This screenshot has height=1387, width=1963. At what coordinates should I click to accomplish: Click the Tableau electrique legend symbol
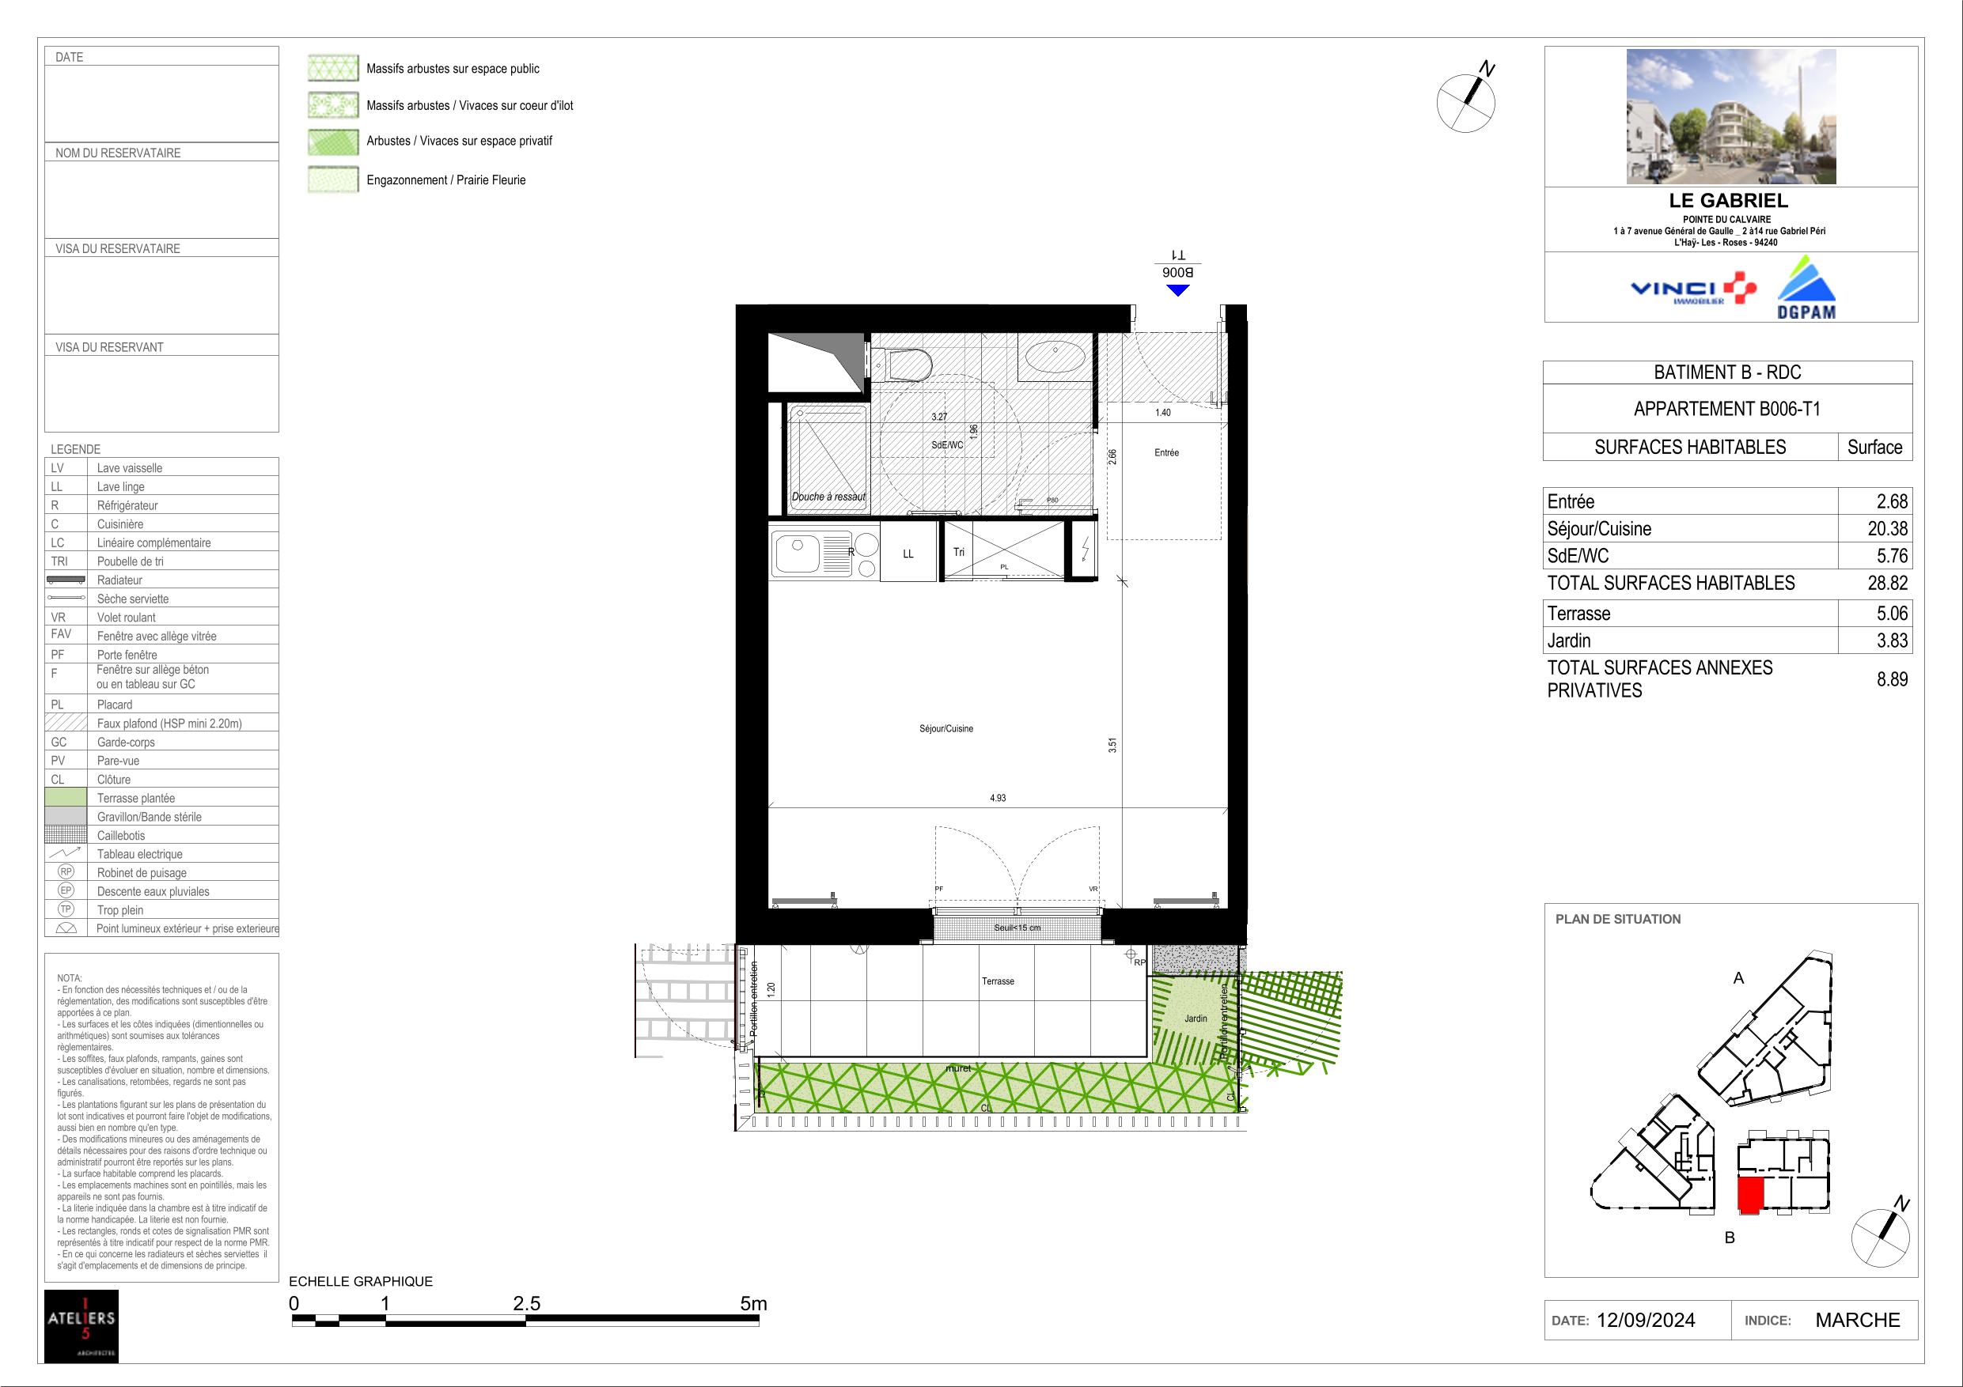pyautogui.click(x=65, y=853)
